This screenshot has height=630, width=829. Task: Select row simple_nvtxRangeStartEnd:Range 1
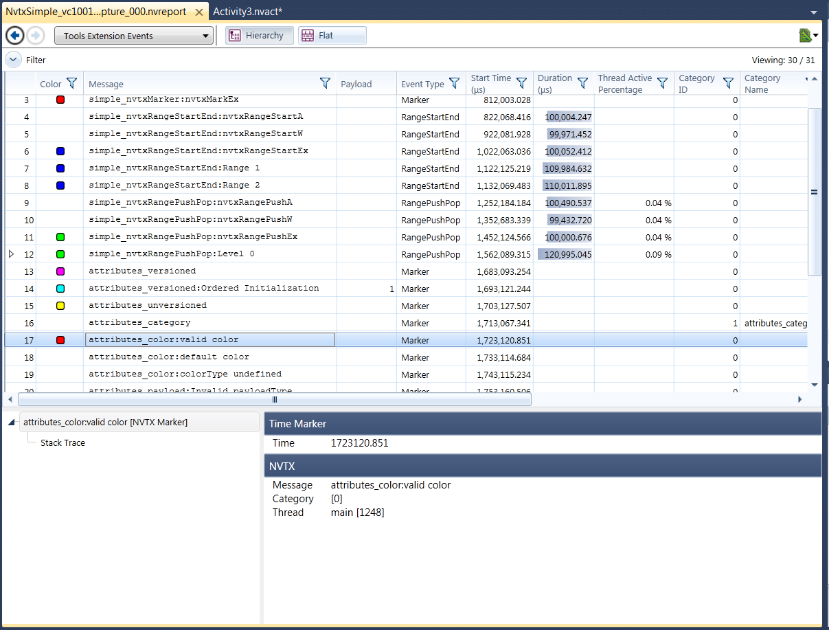(x=406, y=168)
